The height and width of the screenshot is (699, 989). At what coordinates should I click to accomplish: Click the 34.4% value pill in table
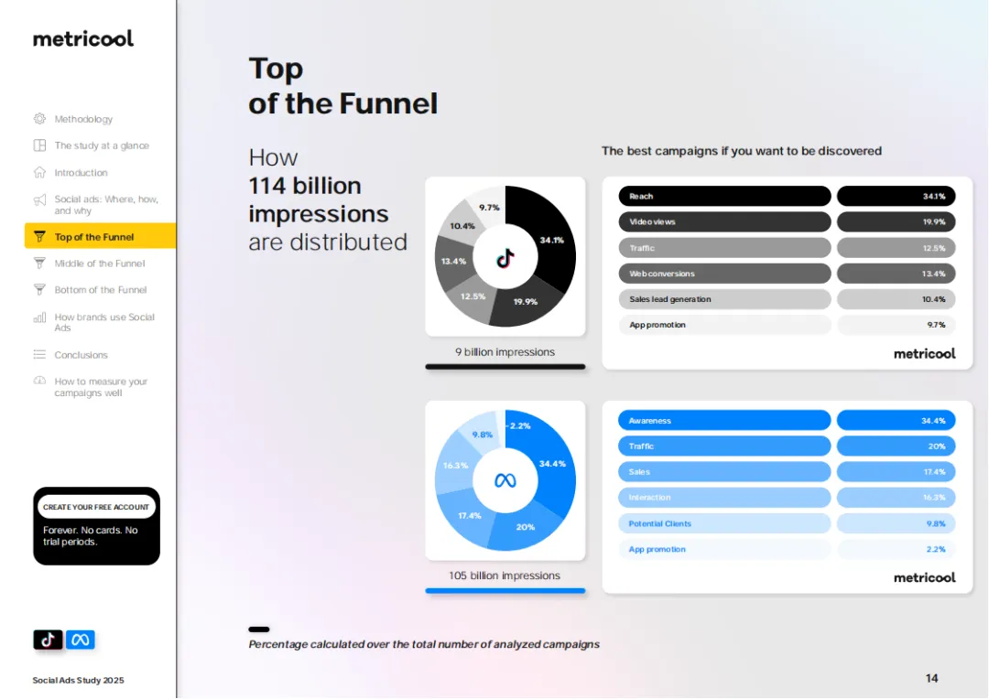tap(897, 421)
